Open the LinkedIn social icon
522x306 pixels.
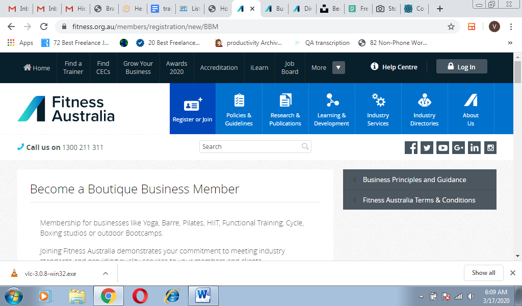click(x=474, y=147)
